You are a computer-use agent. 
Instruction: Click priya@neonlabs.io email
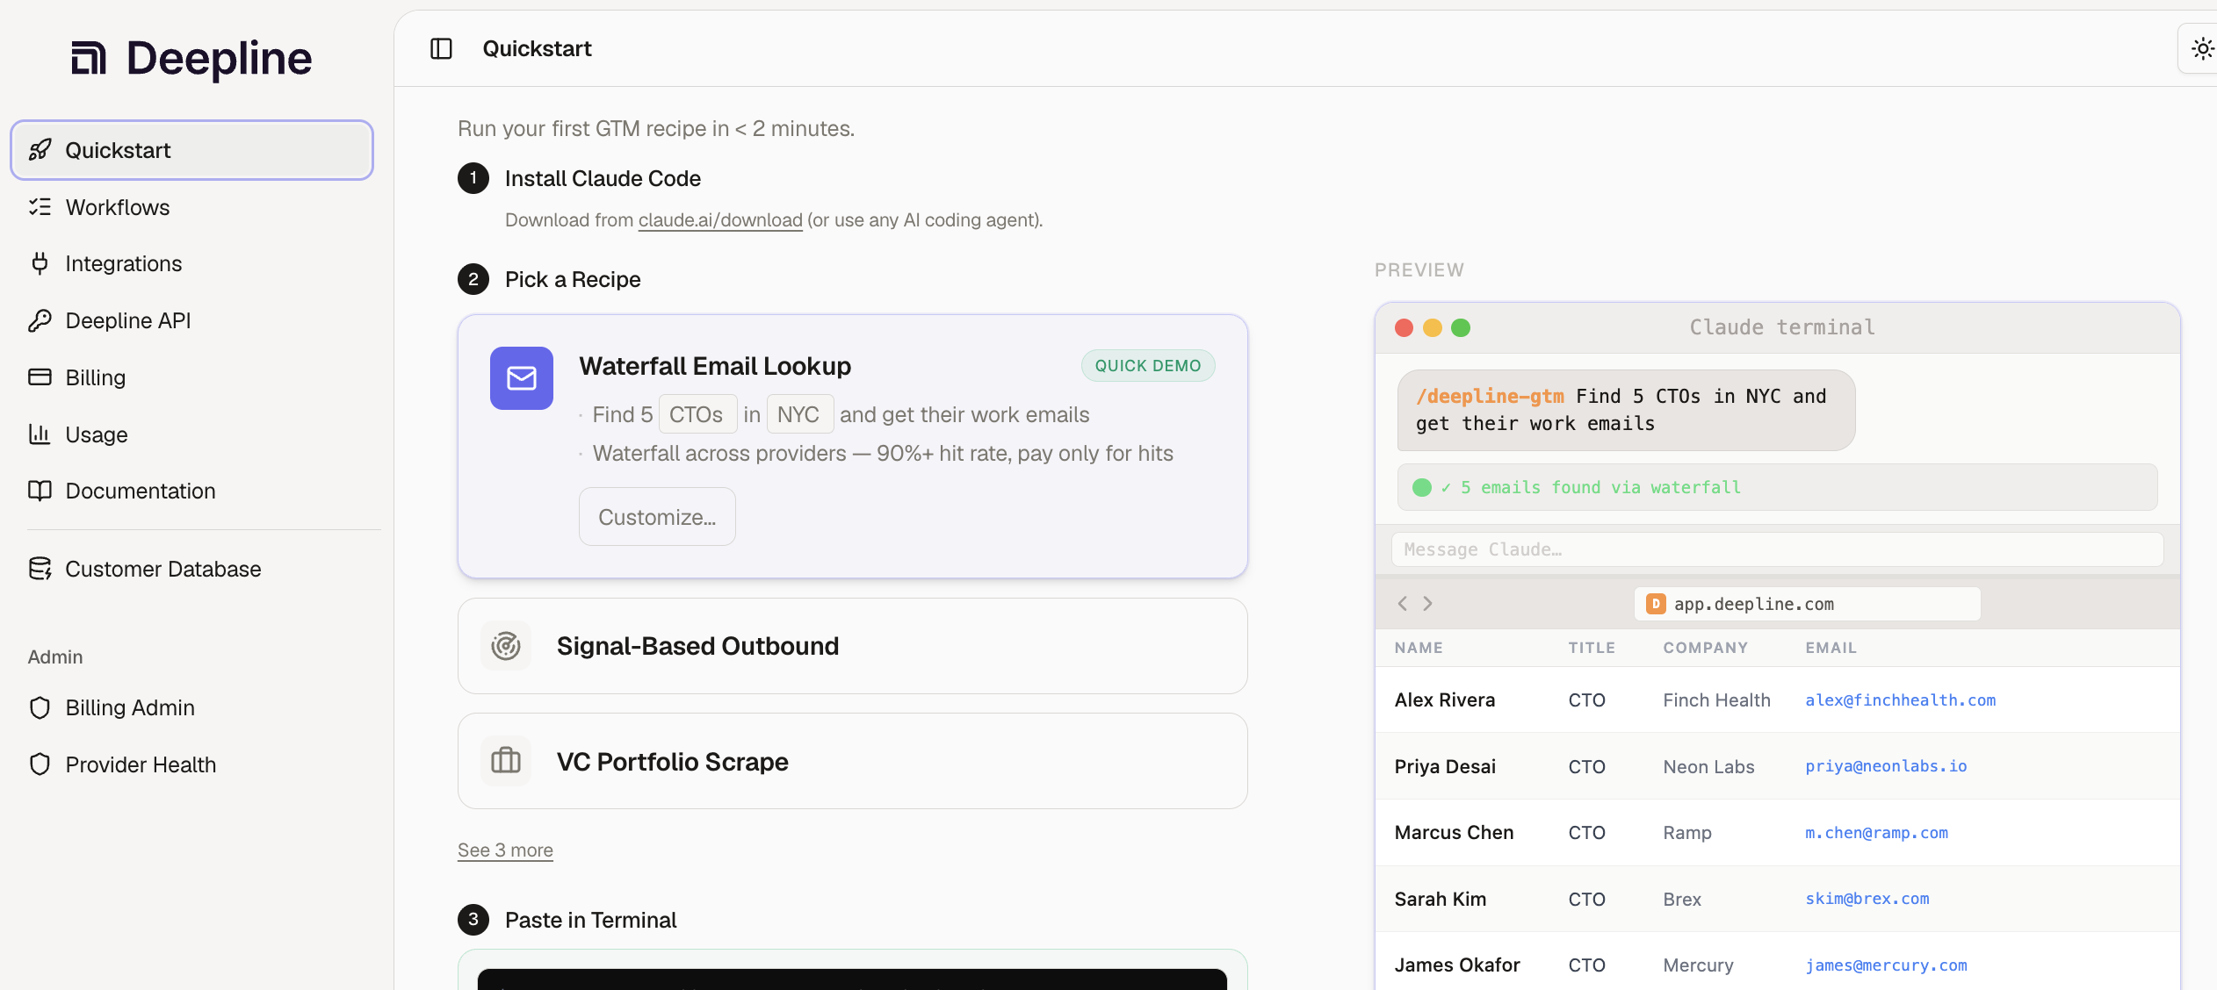(1886, 766)
